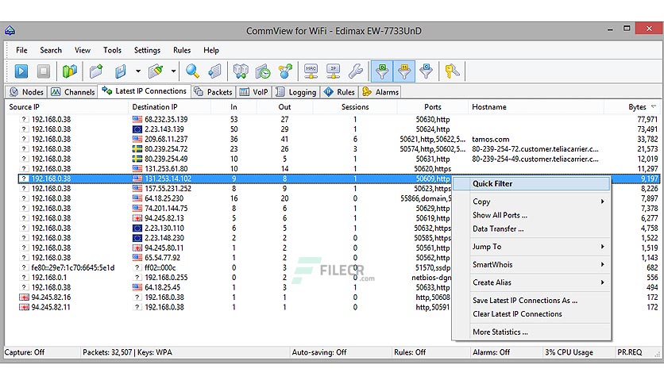The width and height of the screenshot is (664, 384).
Task: Click the node reassociation molecule icon
Action: pos(285,71)
